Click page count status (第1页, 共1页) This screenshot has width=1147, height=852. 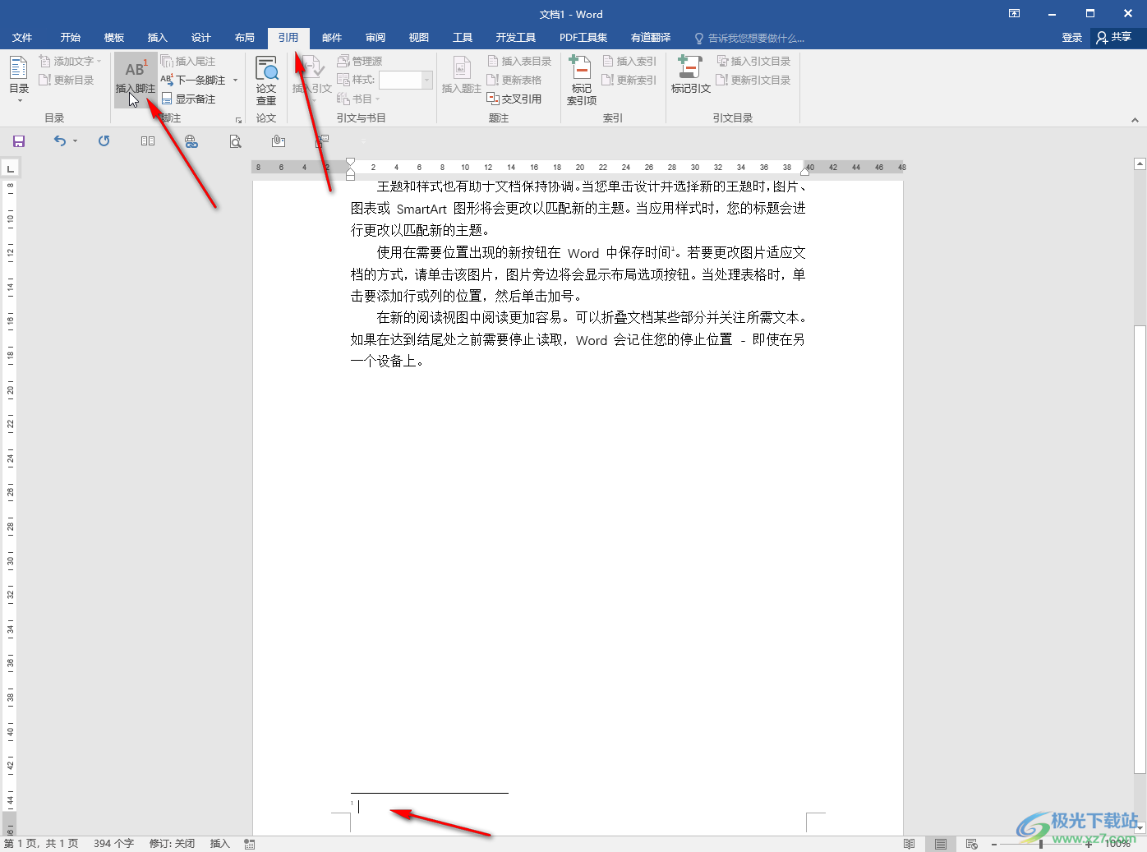point(41,844)
